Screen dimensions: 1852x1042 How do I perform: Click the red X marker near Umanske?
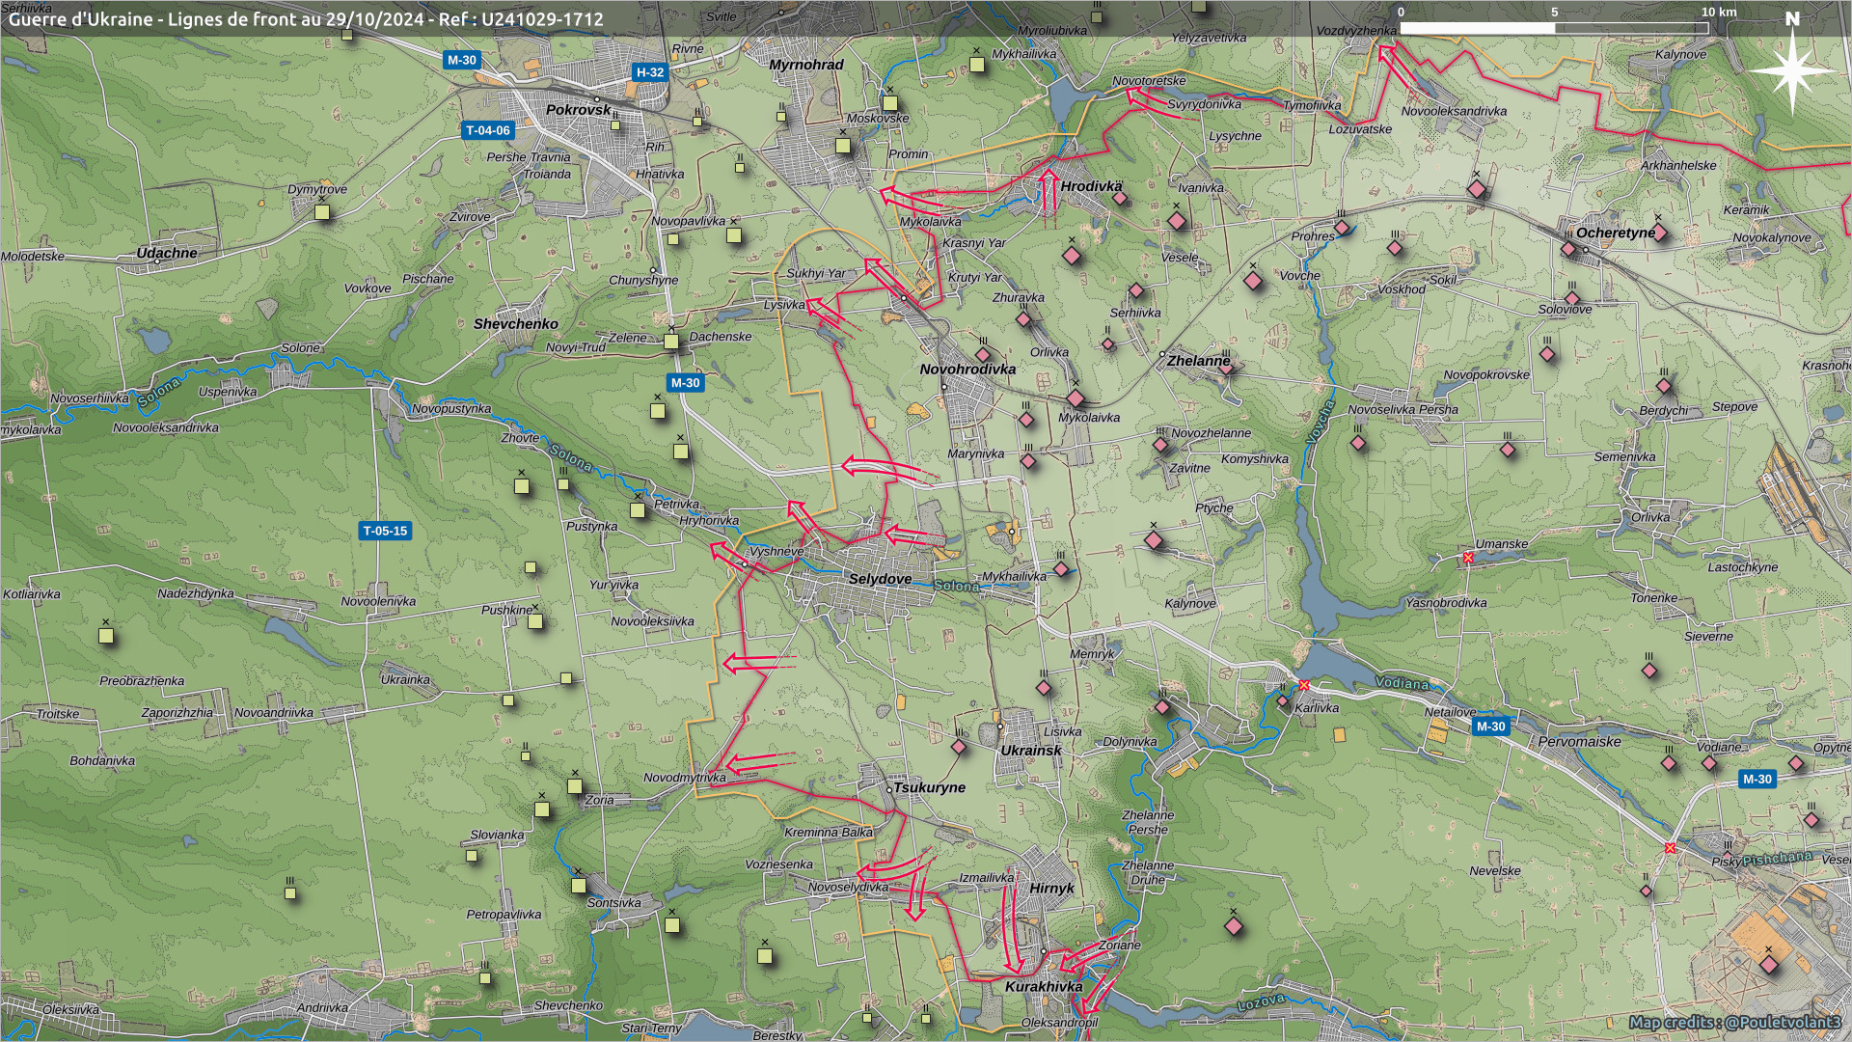(x=1468, y=558)
